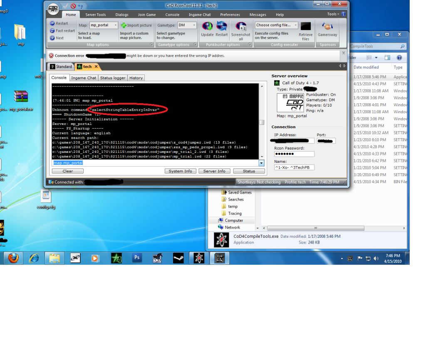This screenshot has width=426, height=341.
Task: Switch to the Standard profile tab
Action: 61,67
